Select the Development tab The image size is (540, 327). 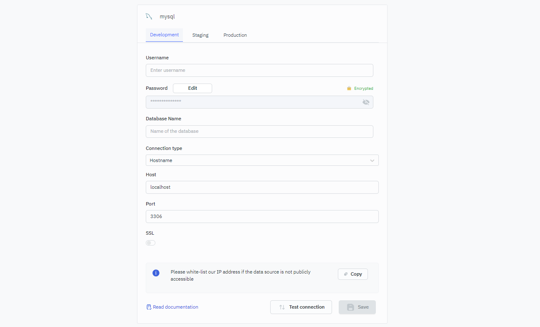coord(164,35)
